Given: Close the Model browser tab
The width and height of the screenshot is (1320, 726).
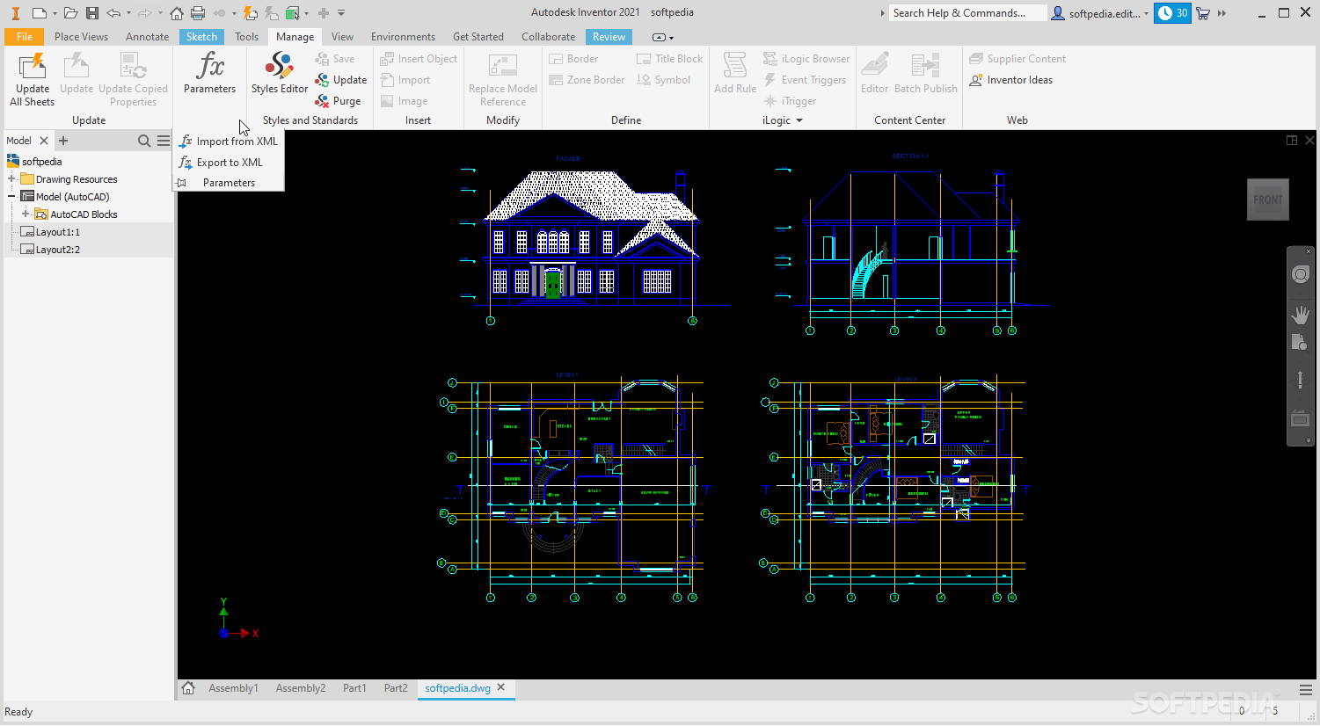Looking at the screenshot, I should click(44, 141).
